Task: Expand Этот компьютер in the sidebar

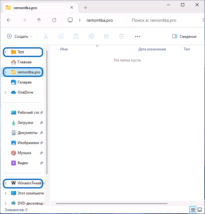Action: 6,193
